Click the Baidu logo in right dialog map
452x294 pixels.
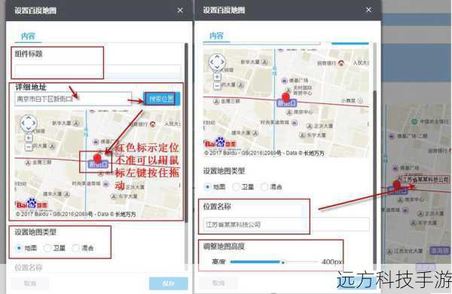220,142
